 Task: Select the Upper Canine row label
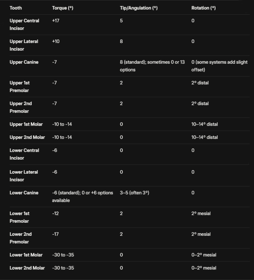coord(24,62)
